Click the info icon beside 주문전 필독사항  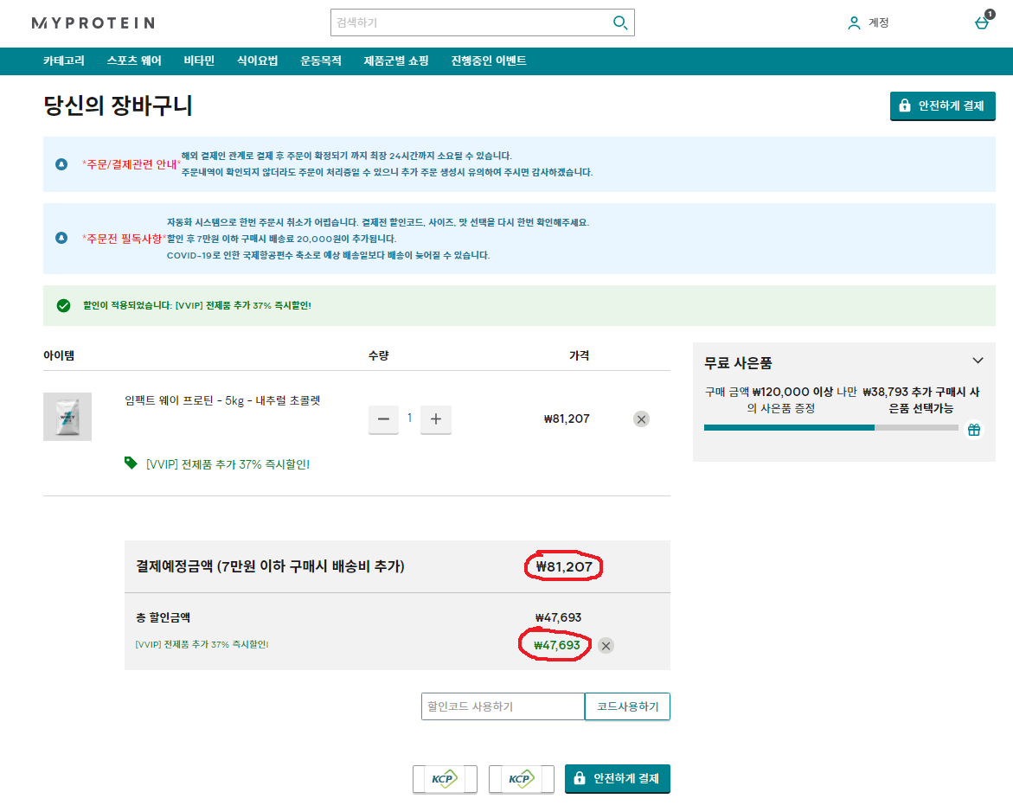click(x=61, y=238)
